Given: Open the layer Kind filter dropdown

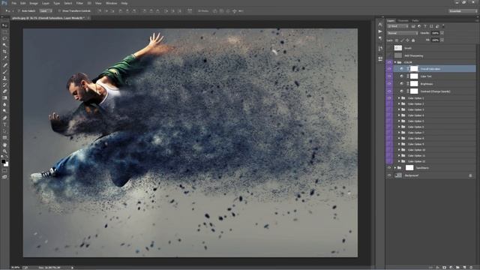Looking at the screenshot, I should tap(397, 26).
